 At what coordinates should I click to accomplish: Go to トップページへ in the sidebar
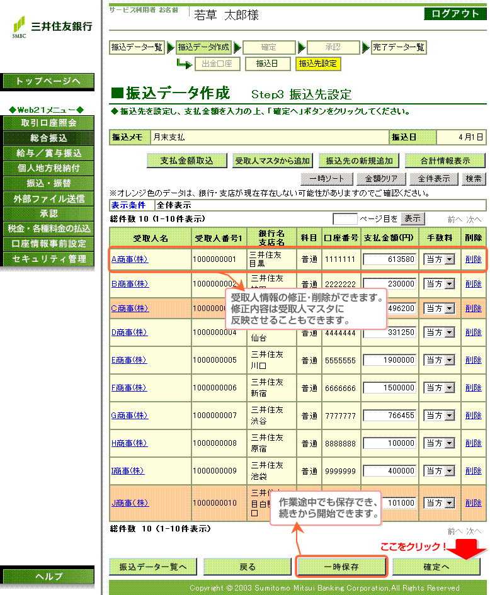48,81
